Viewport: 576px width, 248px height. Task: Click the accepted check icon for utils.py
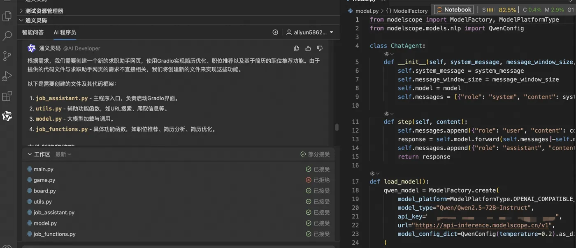pyautogui.click(x=309, y=202)
